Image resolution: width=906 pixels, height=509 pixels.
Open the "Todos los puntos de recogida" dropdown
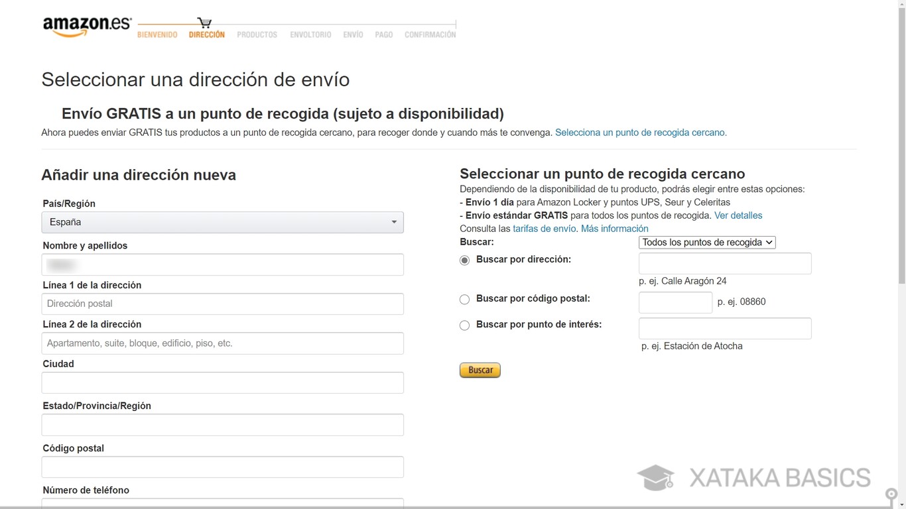(706, 242)
